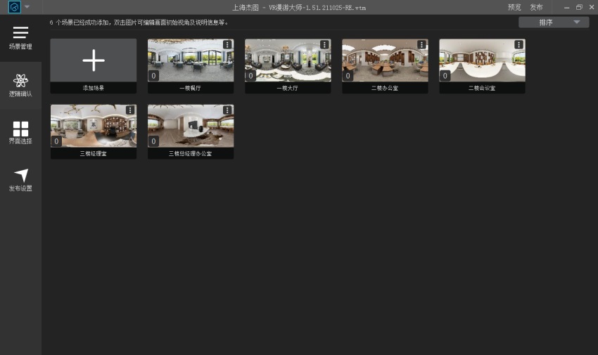Open the options menu for 一楼餐厅 scene
The height and width of the screenshot is (355, 598).
click(x=227, y=44)
